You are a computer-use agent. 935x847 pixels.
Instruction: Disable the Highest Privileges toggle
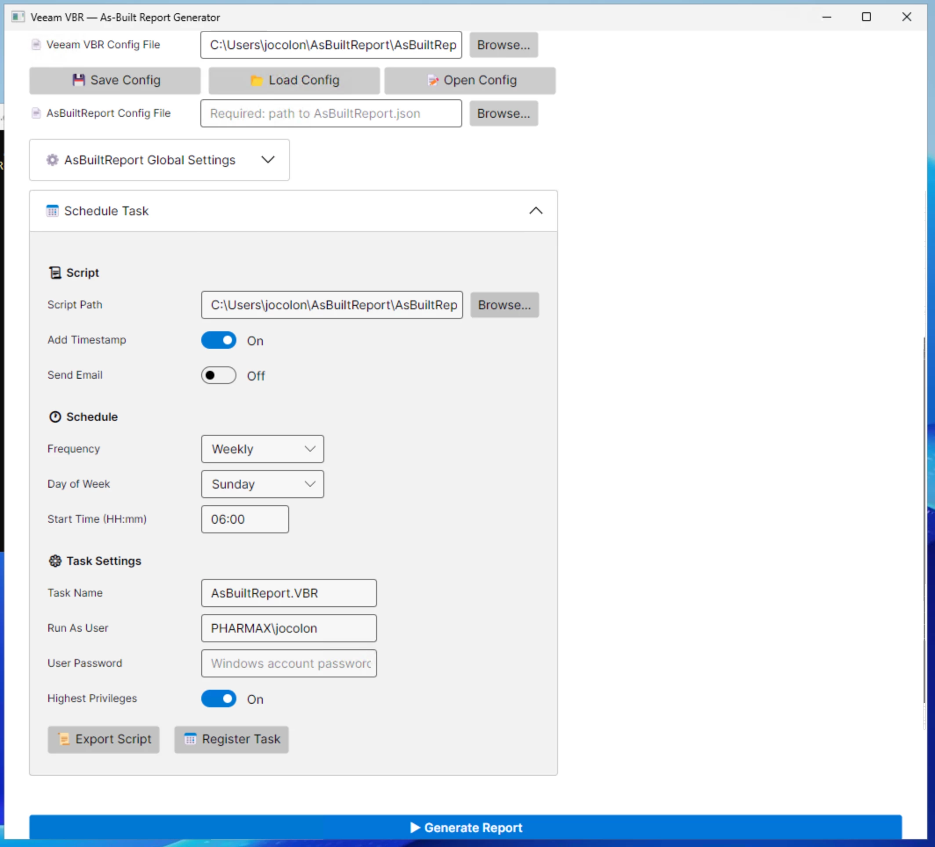pyautogui.click(x=218, y=699)
